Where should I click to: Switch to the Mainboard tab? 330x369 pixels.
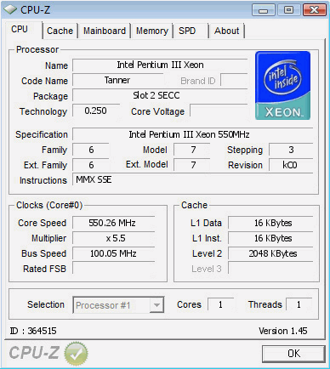pyautogui.click(x=105, y=31)
